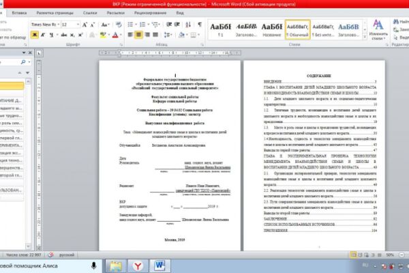Apply text highlight color
The width and height of the screenshot is (409, 273).
(104, 35)
